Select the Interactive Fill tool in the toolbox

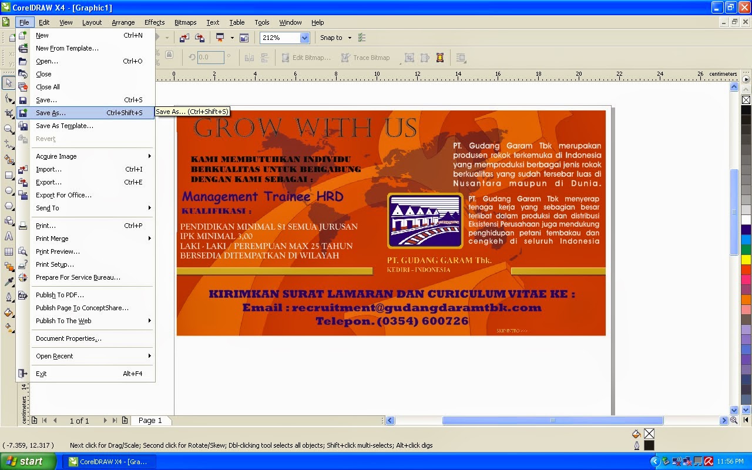point(9,328)
